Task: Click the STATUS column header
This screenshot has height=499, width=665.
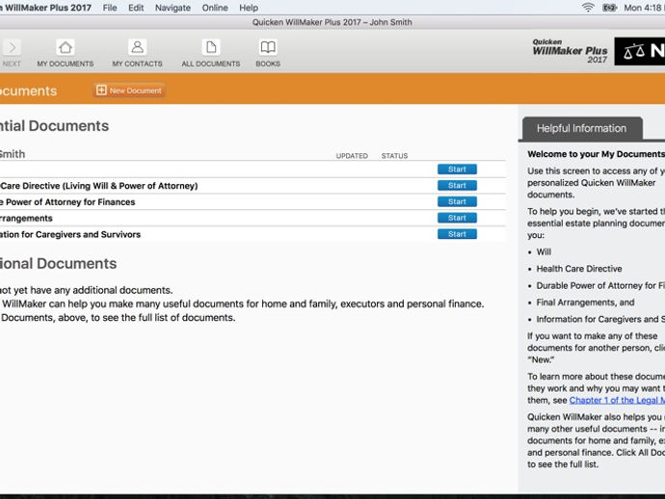Action: [394, 156]
